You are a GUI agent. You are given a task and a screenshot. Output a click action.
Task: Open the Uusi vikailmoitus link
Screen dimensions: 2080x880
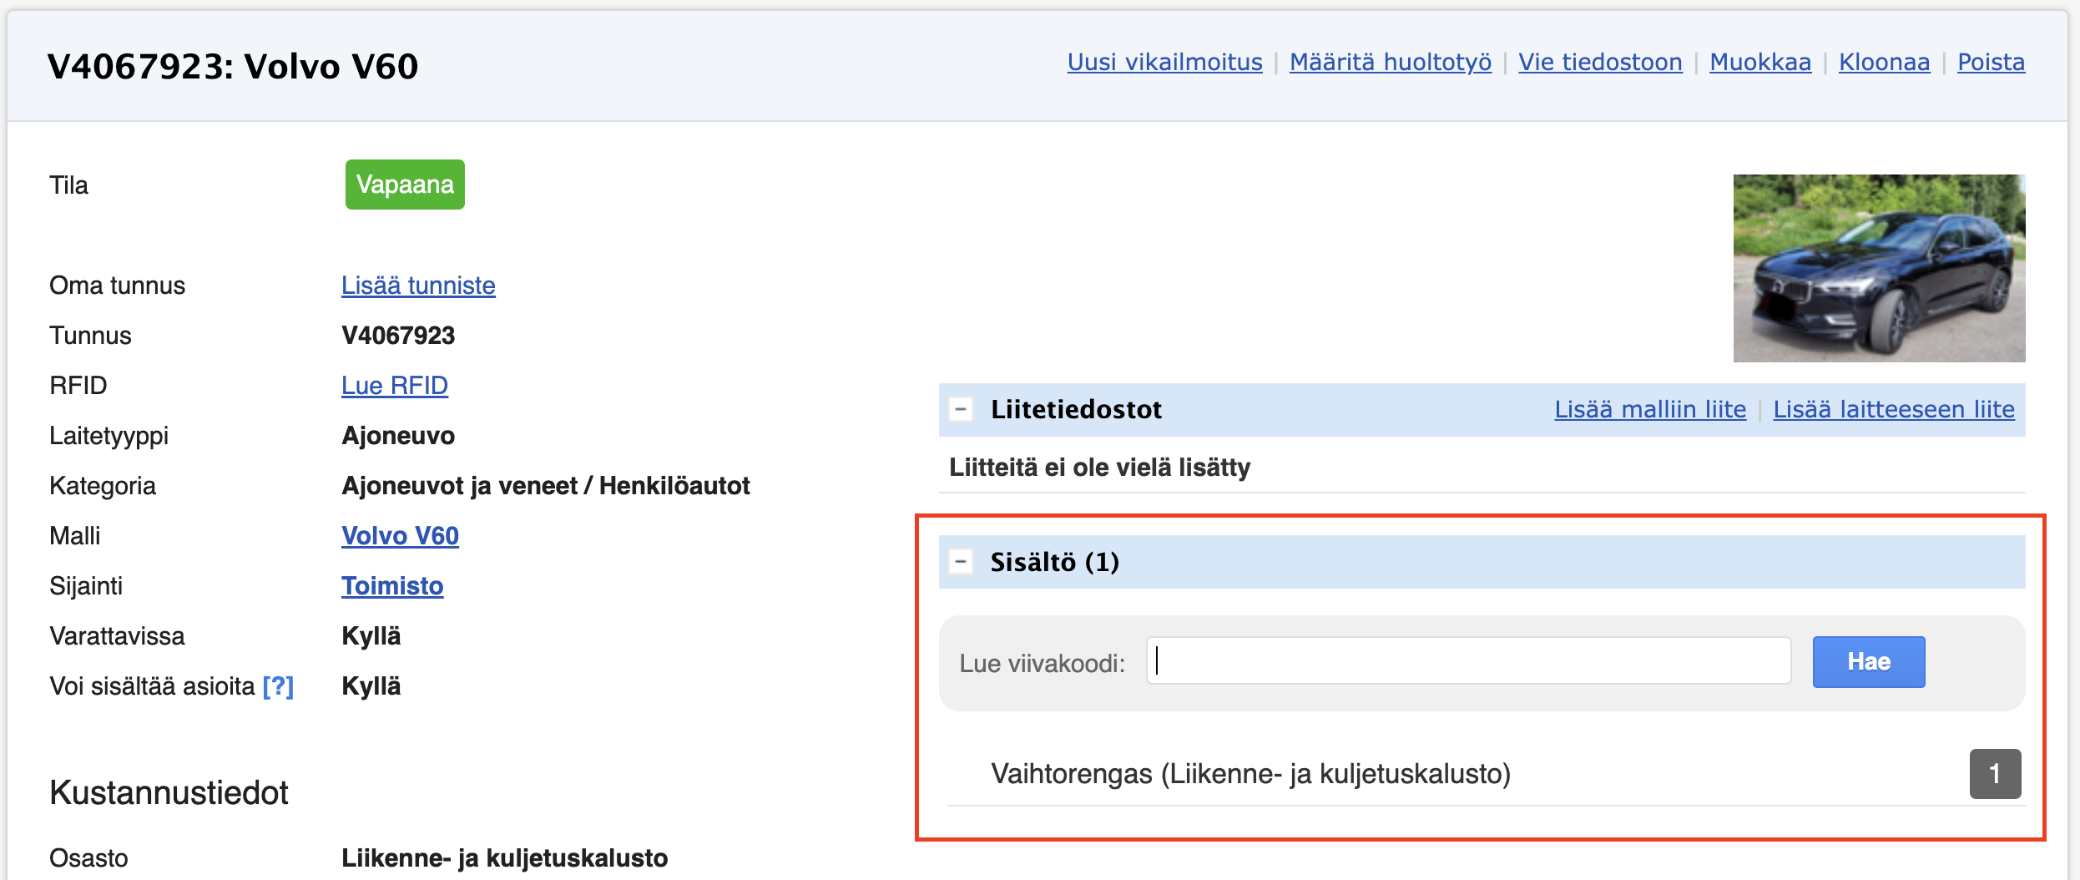click(1164, 63)
